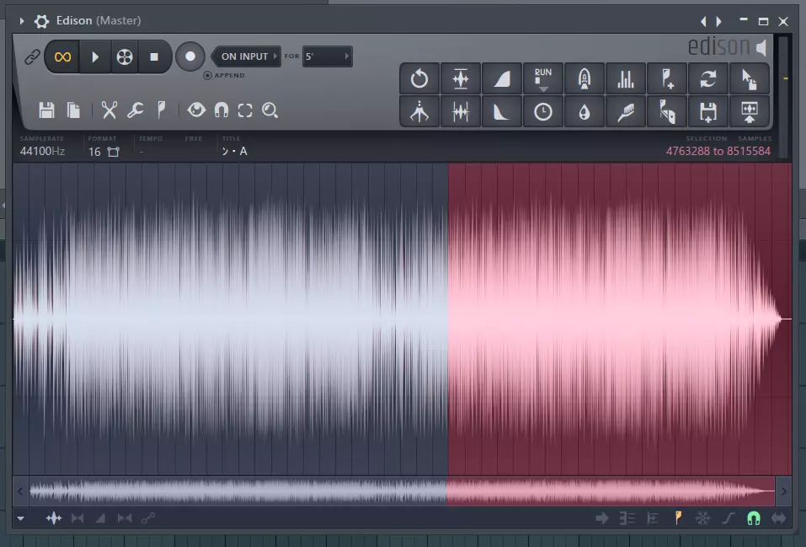Toggle the loop recording infinity button

pos(62,56)
